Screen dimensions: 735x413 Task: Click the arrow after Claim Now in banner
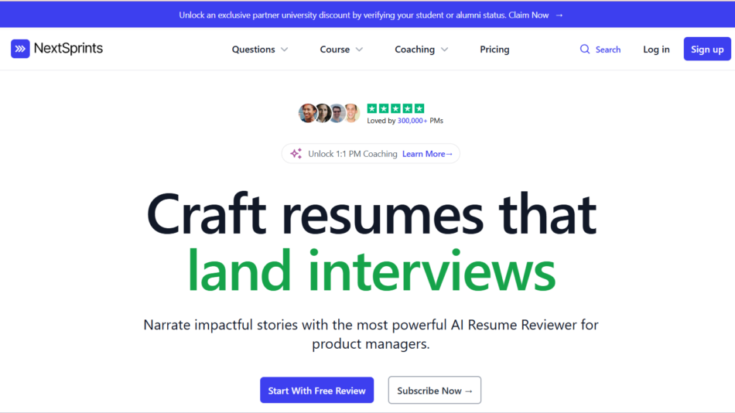[559, 15]
